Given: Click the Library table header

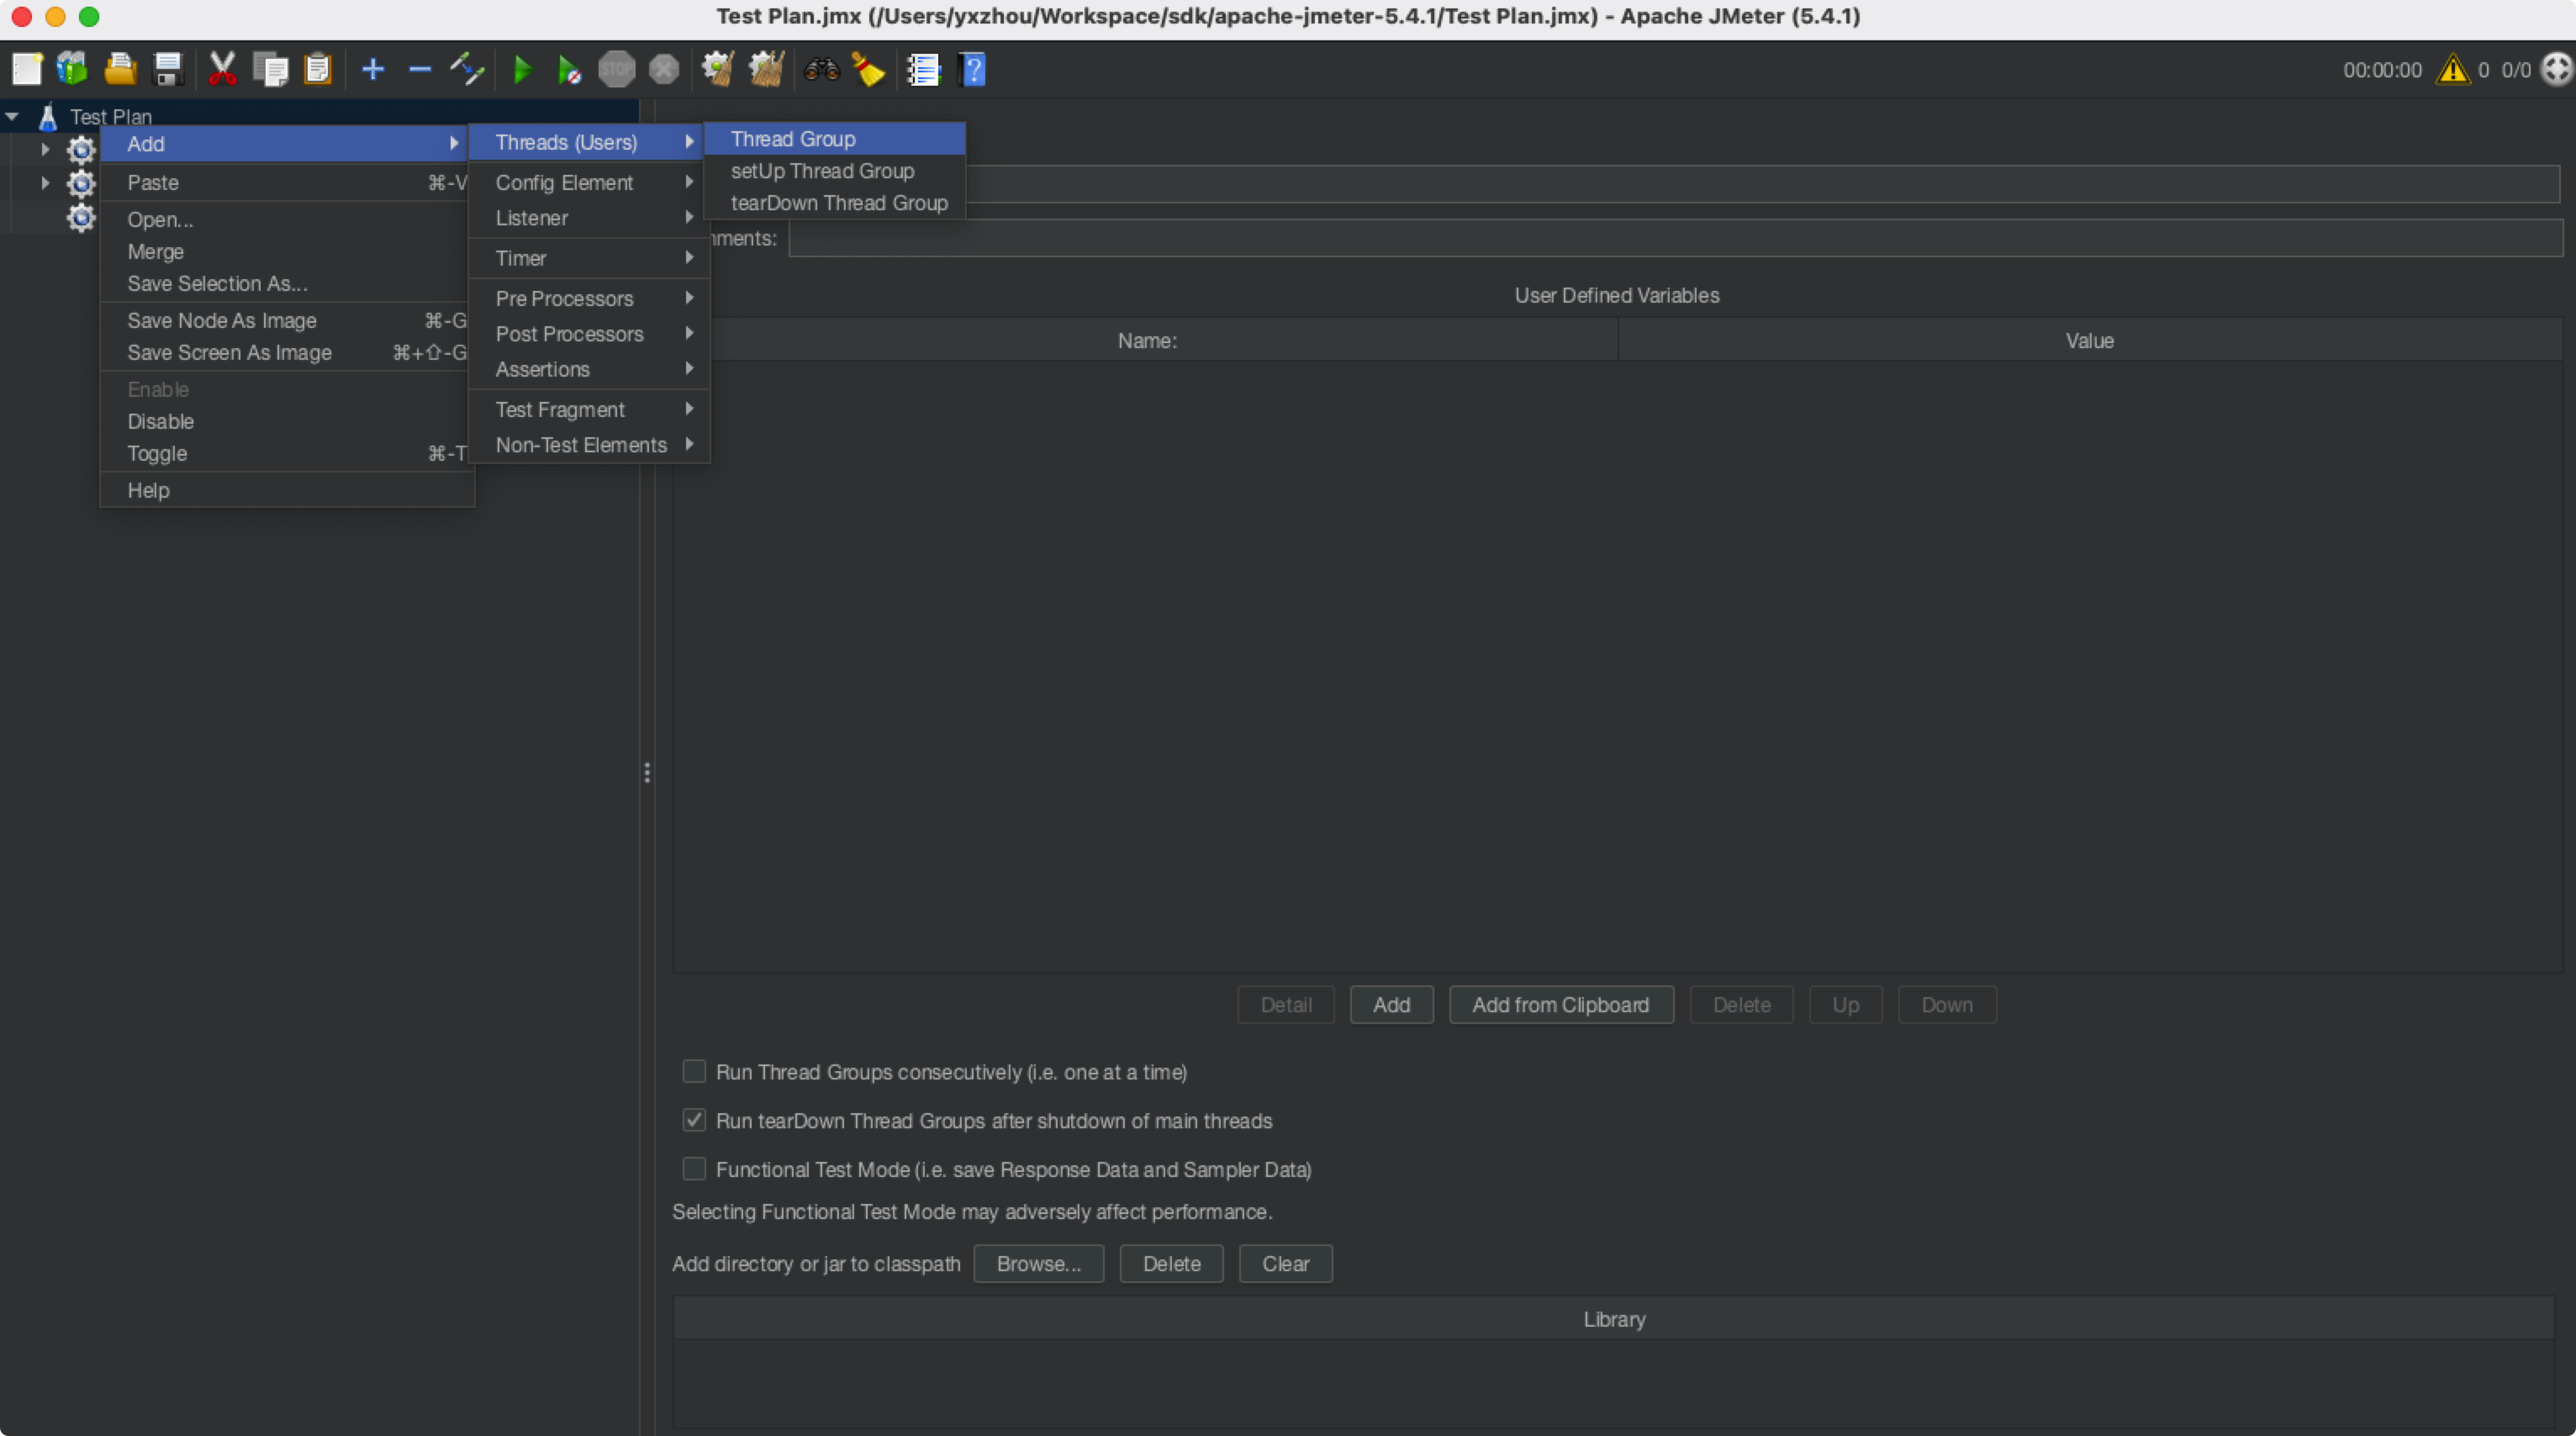Looking at the screenshot, I should click(x=1614, y=1319).
